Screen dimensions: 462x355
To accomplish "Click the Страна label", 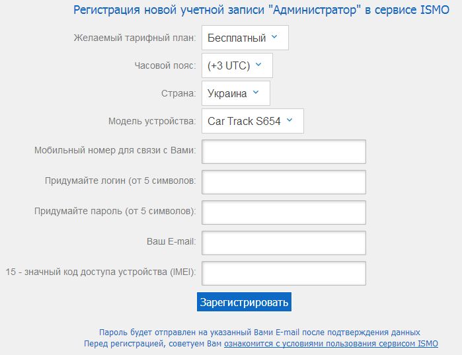I will click(x=178, y=93).
